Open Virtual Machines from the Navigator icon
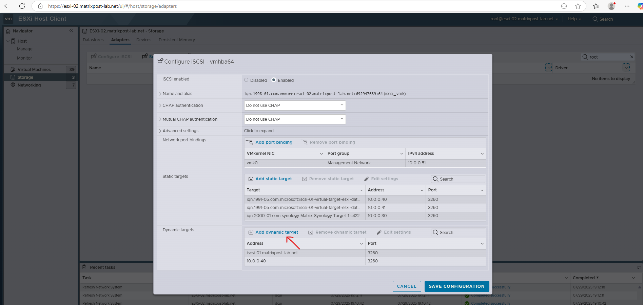The width and height of the screenshot is (643, 305). [x=12, y=69]
